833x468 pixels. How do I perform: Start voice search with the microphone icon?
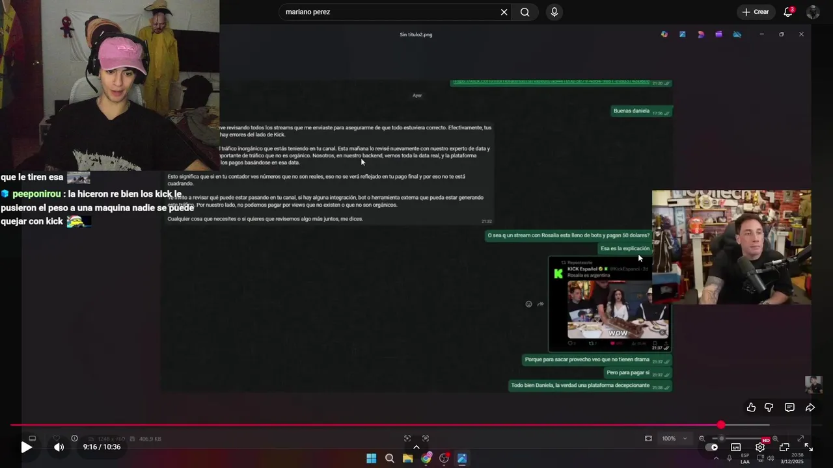coord(554,12)
